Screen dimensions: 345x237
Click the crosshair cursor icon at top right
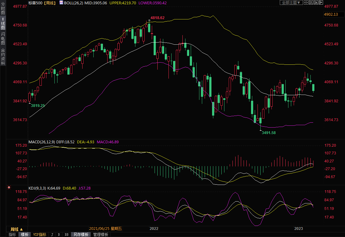306,2
